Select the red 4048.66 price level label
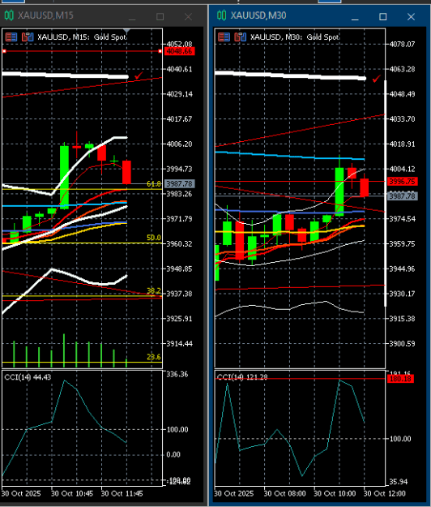The image size is (431, 507). [x=180, y=51]
